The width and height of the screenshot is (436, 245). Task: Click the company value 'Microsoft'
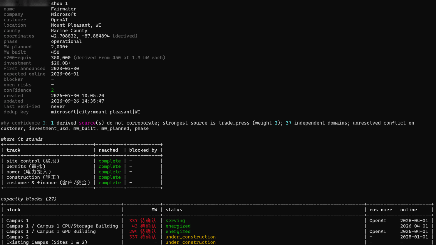pyautogui.click(x=63, y=14)
